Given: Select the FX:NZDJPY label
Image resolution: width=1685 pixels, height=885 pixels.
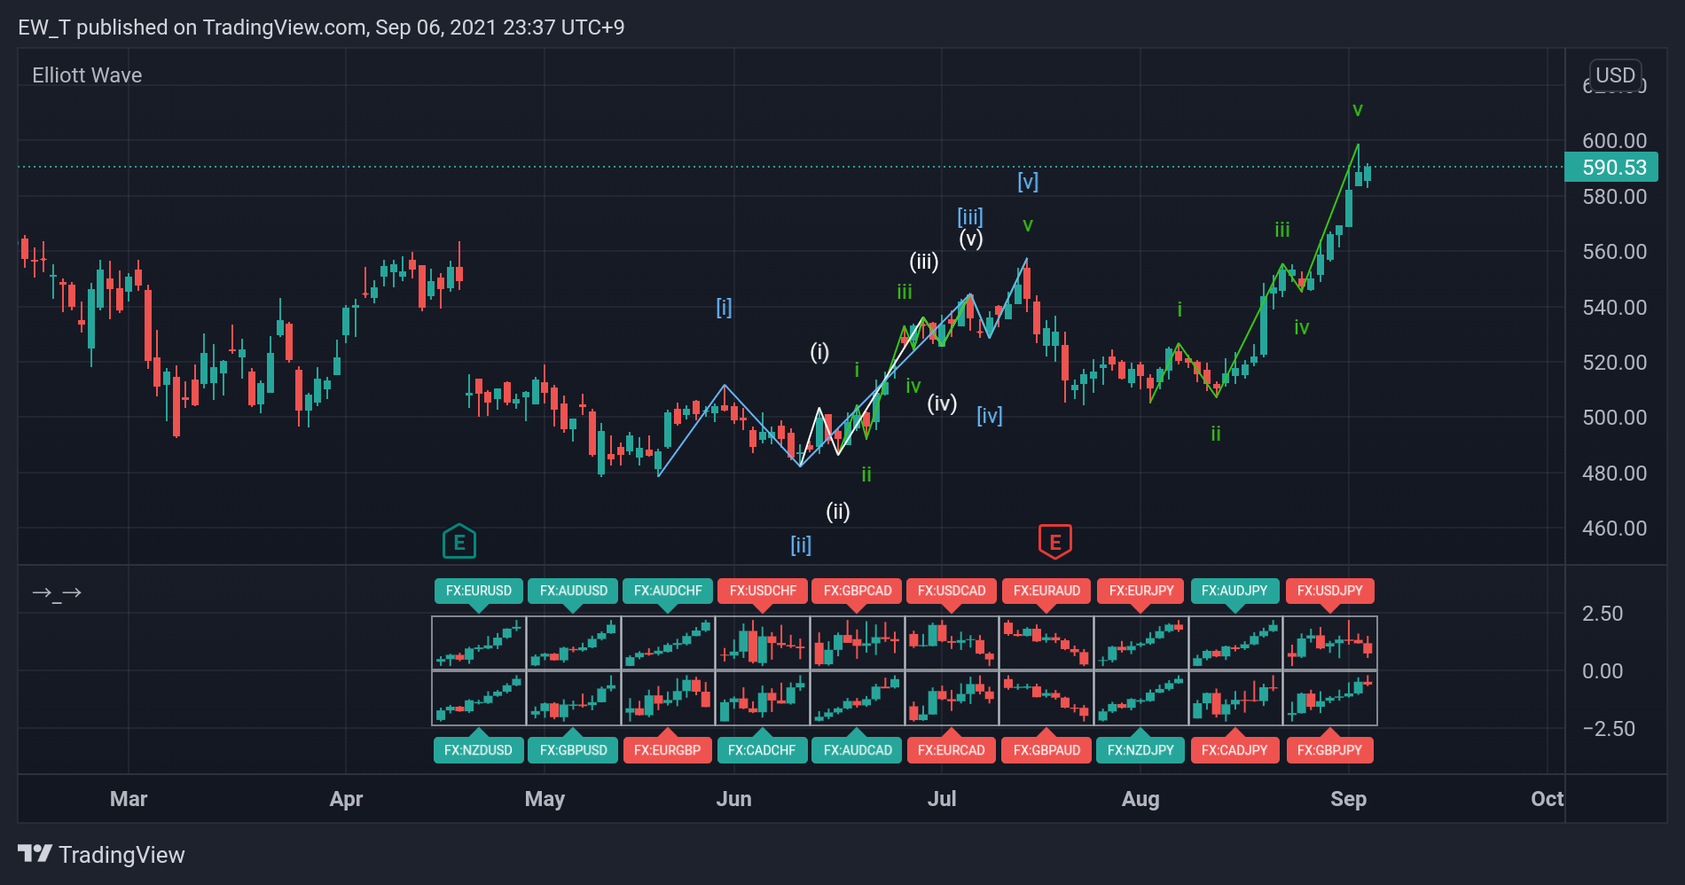Looking at the screenshot, I should pyautogui.click(x=1140, y=750).
